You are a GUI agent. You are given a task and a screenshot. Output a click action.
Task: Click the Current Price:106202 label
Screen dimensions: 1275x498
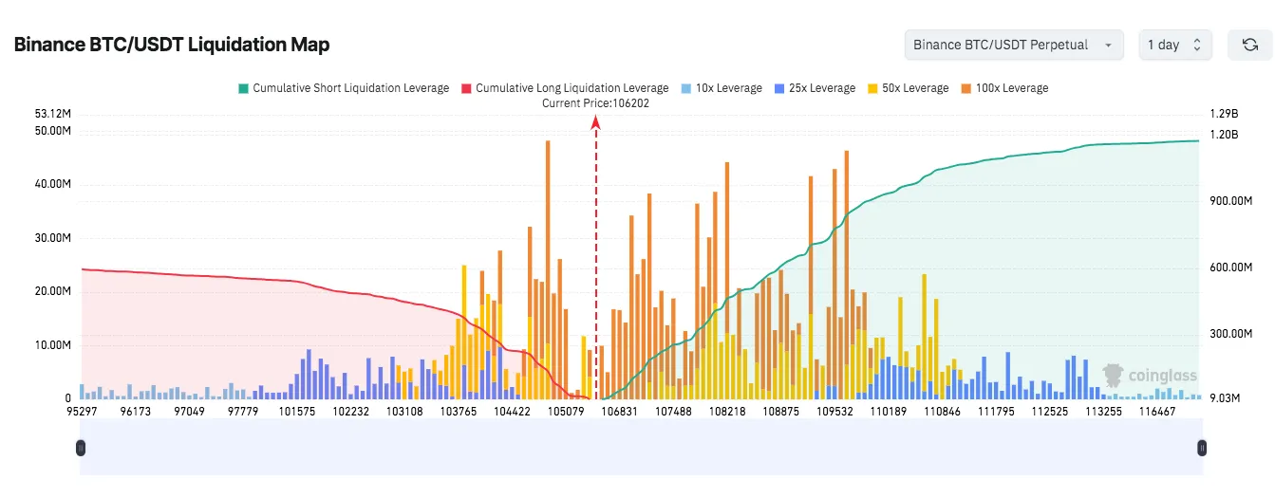pos(595,103)
